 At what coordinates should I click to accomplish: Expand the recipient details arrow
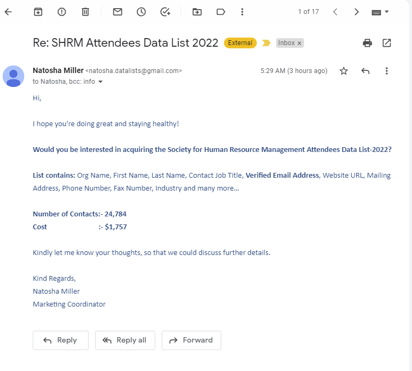coord(100,82)
